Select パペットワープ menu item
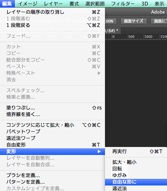The image size is (167, 191). pos(52,132)
